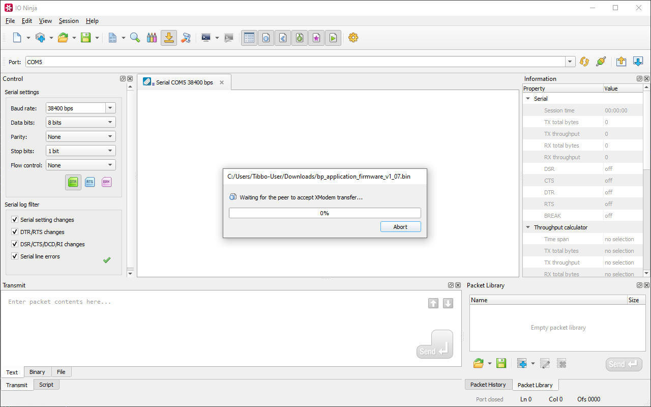
Task: Toggle the green play script pane icon
Action: click(333, 38)
